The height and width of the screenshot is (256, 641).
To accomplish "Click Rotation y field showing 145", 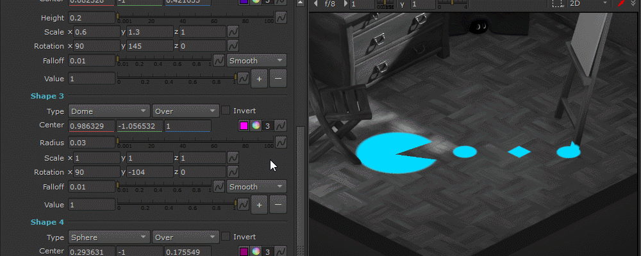I will pyautogui.click(x=150, y=45).
